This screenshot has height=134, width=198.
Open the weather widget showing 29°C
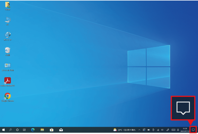124,130
